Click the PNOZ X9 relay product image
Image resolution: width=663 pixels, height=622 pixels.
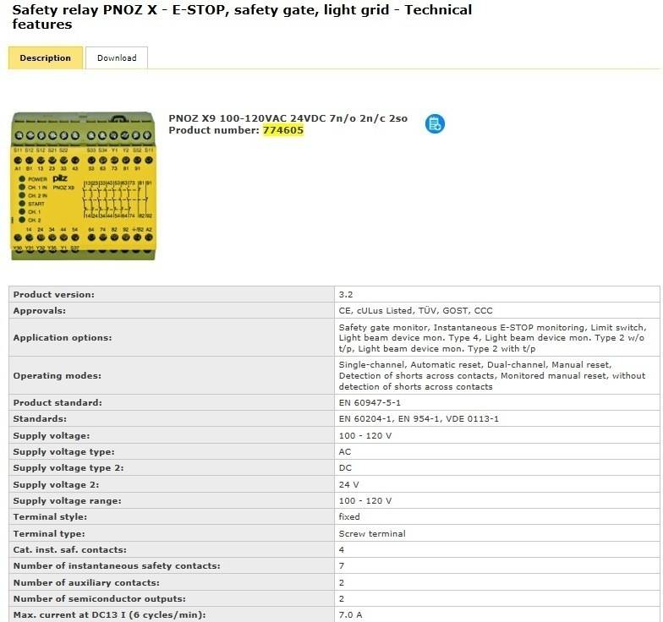tap(83, 186)
